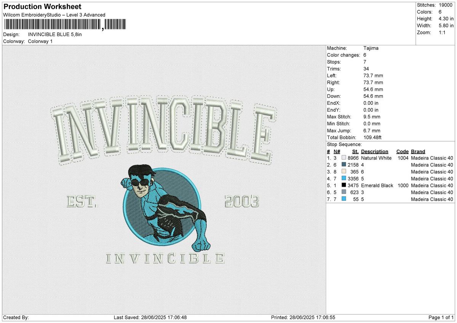Viewport: 457px width, 323px height.
Task: Click the Max Jump value '6.7 mm'
Action: pos(372,130)
